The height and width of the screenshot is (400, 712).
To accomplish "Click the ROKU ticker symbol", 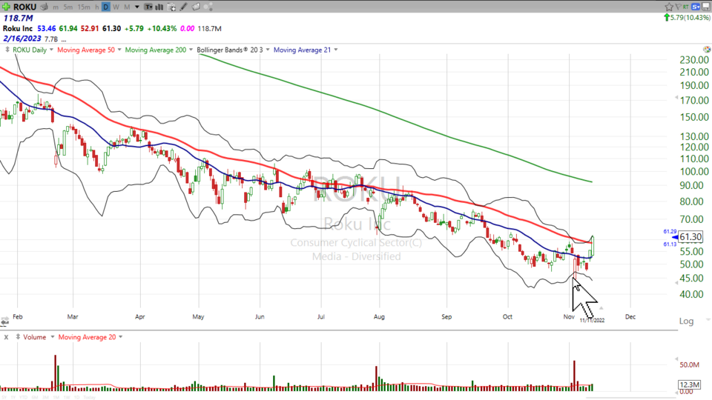I will pos(24,7).
